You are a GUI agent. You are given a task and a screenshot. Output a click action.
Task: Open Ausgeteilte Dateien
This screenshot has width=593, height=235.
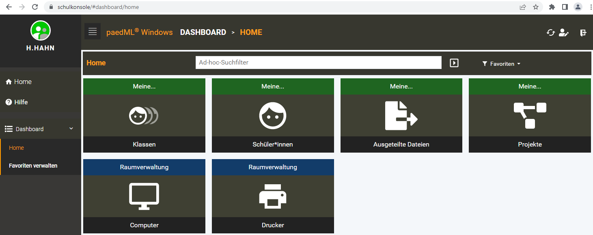(x=401, y=115)
